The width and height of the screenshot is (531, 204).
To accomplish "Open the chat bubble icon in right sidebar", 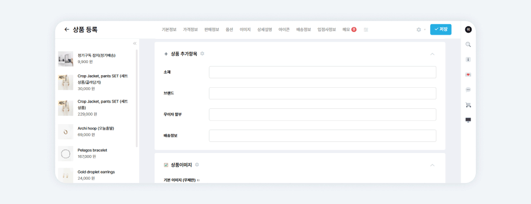I will point(468,90).
